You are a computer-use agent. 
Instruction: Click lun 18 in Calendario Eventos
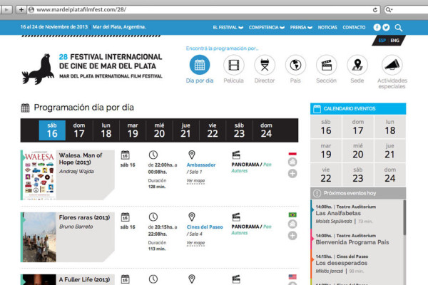point(390,128)
